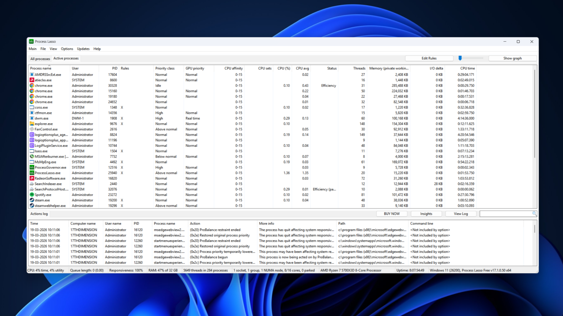
Task: Click the BUY NOW button
Action: tap(392, 214)
